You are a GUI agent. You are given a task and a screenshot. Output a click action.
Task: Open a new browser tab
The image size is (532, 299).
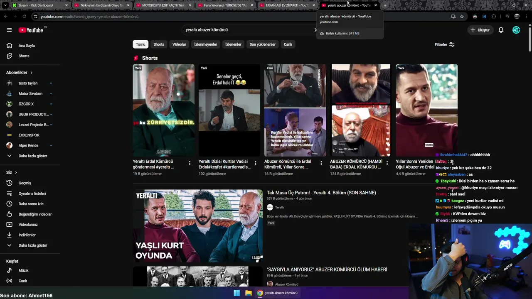385,5
